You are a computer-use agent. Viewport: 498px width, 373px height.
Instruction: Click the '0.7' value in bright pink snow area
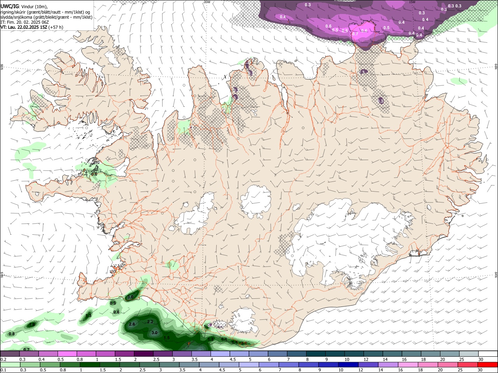coord(355,34)
